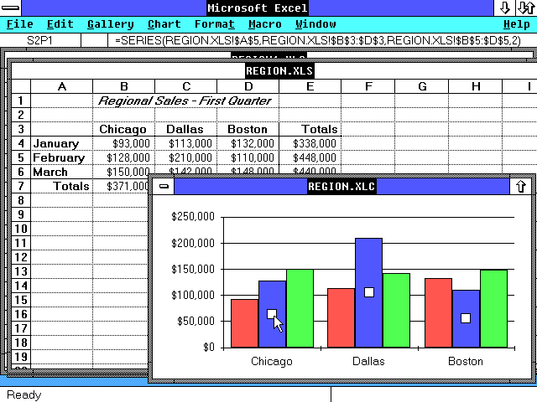
Task: Click the February label cell
Action: [61, 157]
